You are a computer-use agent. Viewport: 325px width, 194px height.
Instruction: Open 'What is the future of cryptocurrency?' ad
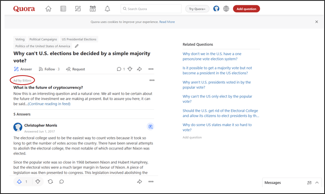click(x=48, y=88)
